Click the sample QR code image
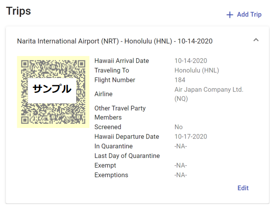 tap(53, 92)
